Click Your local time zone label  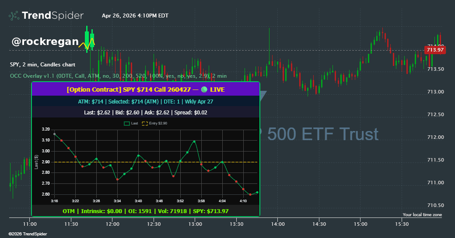[422, 214]
